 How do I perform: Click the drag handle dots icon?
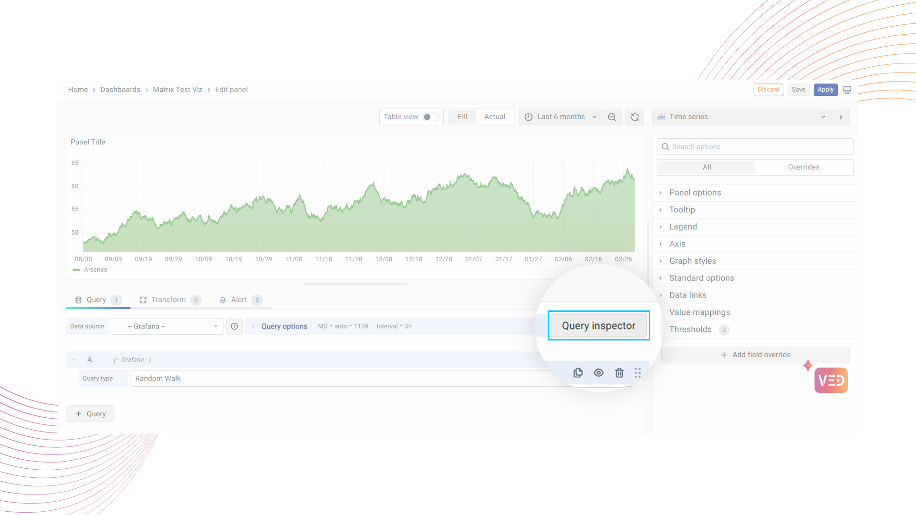click(637, 373)
